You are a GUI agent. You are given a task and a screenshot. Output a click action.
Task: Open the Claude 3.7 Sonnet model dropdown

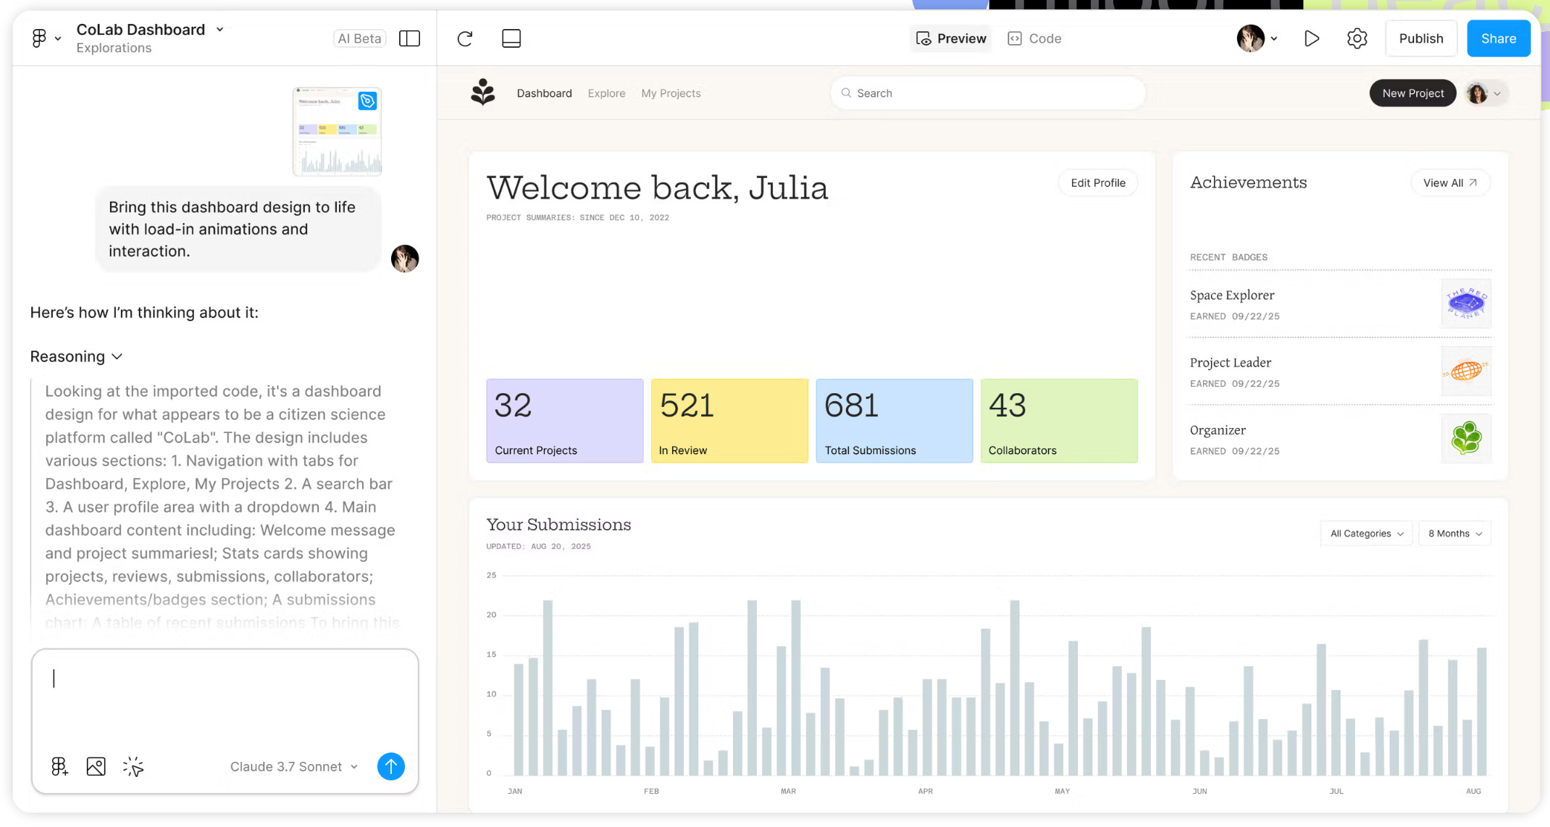tap(293, 766)
